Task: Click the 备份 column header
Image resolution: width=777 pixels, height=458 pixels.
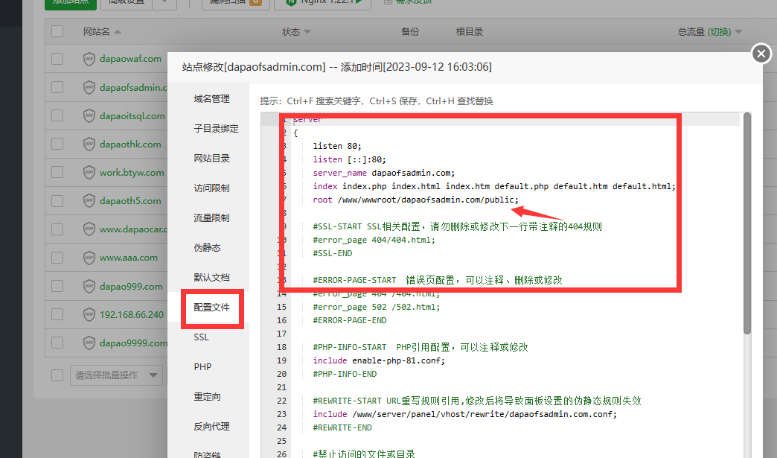Action: pyautogui.click(x=410, y=32)
